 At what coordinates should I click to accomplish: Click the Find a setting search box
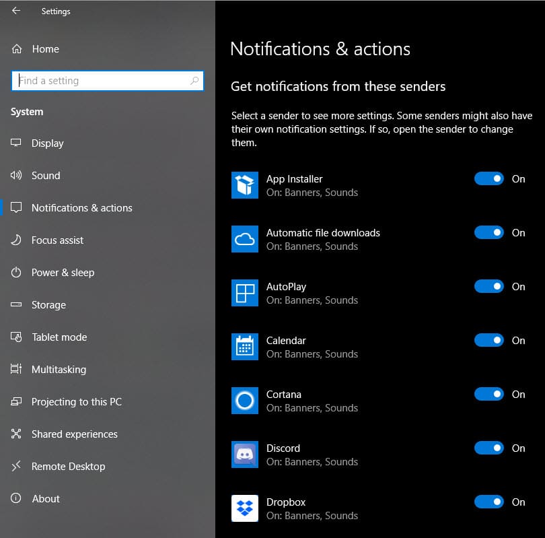tap(108, 81)
